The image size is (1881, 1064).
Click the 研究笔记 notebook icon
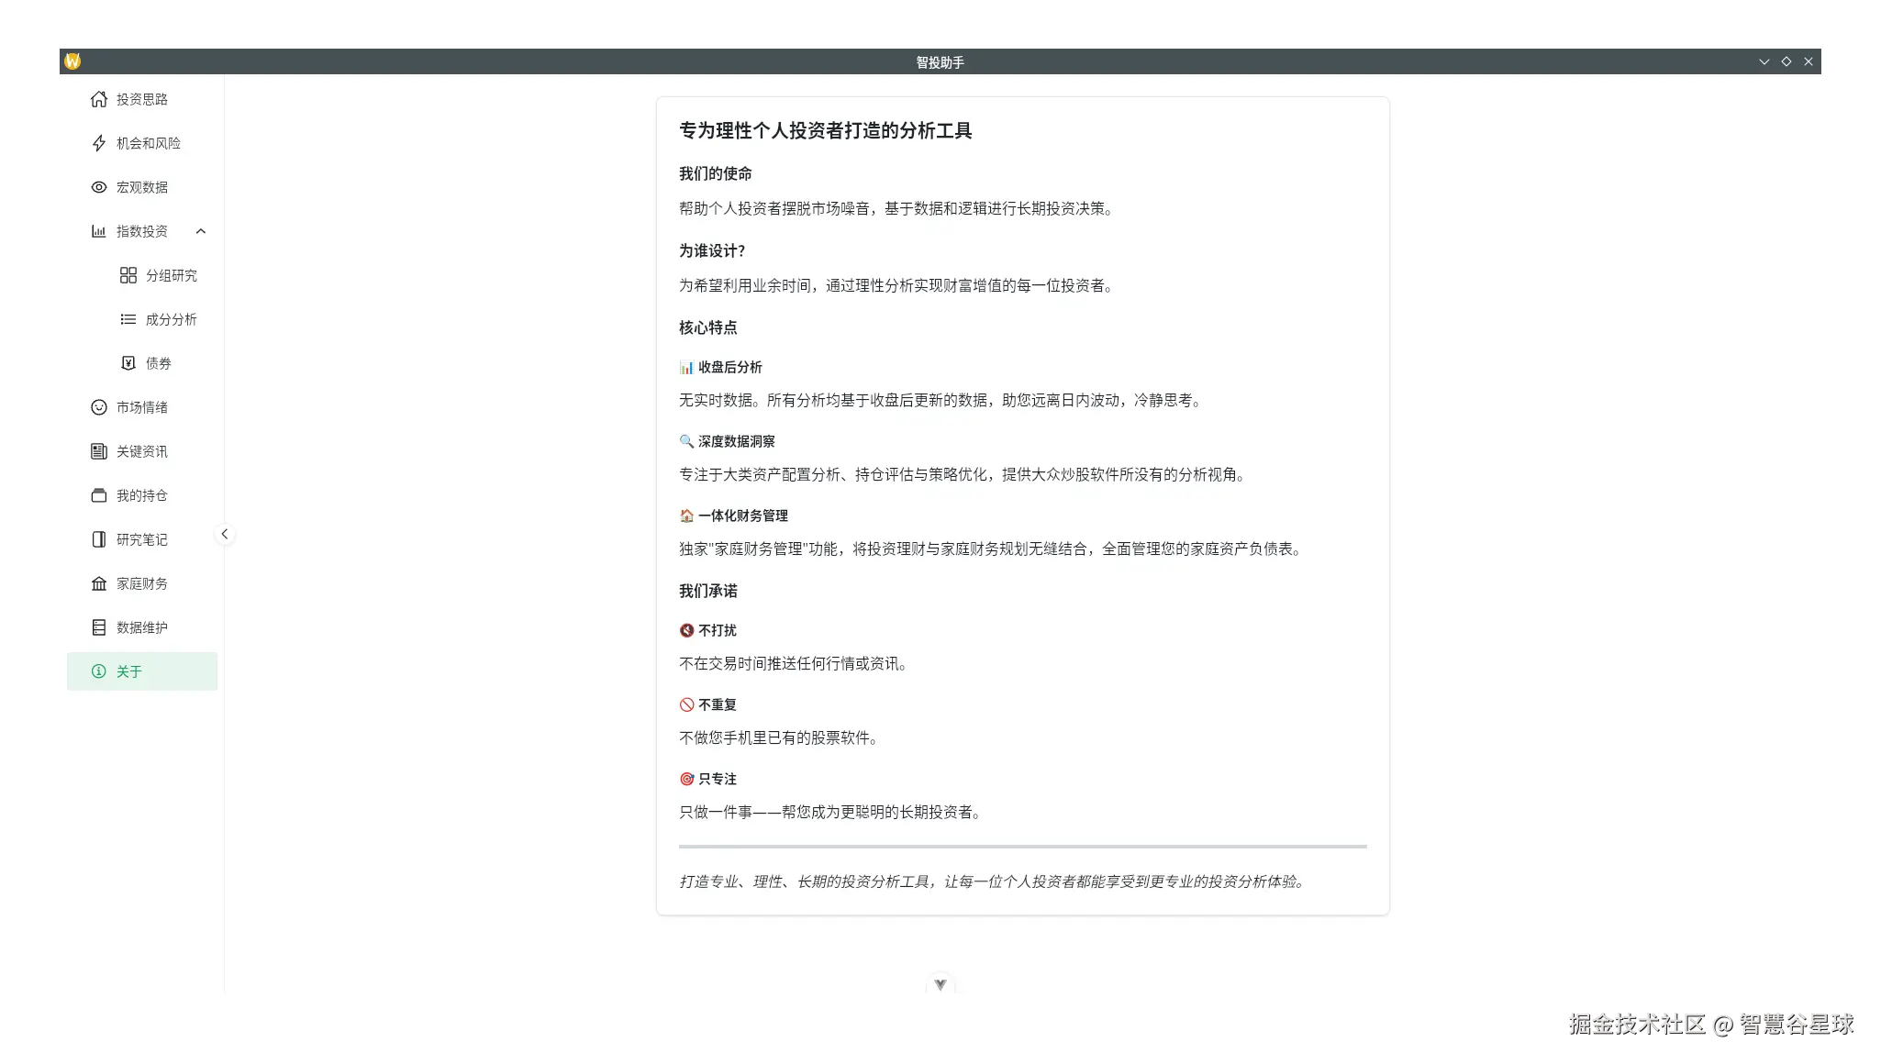coord(99,538)
